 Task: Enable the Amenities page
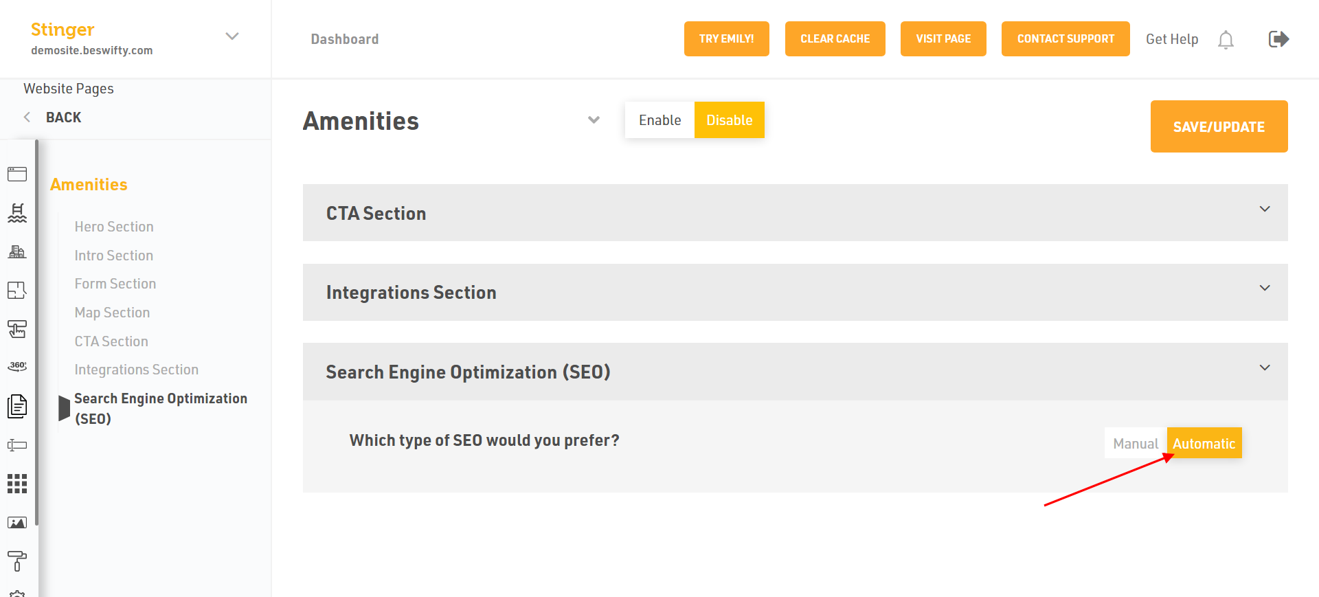659,120
